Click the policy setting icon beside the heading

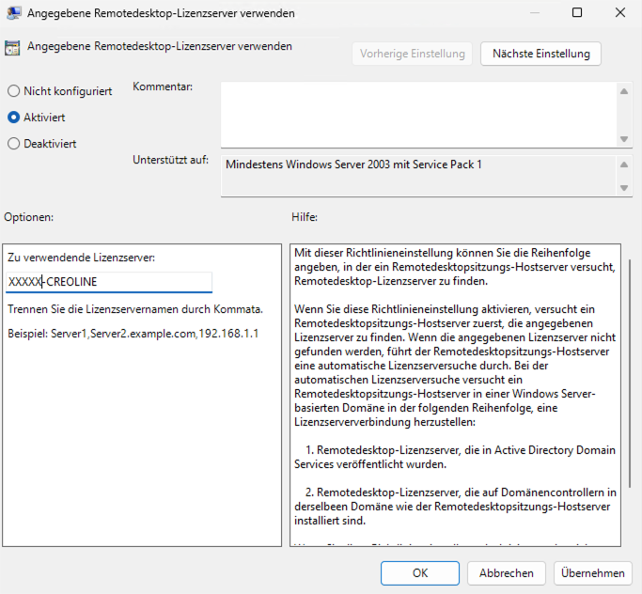[x=12, y=47]
